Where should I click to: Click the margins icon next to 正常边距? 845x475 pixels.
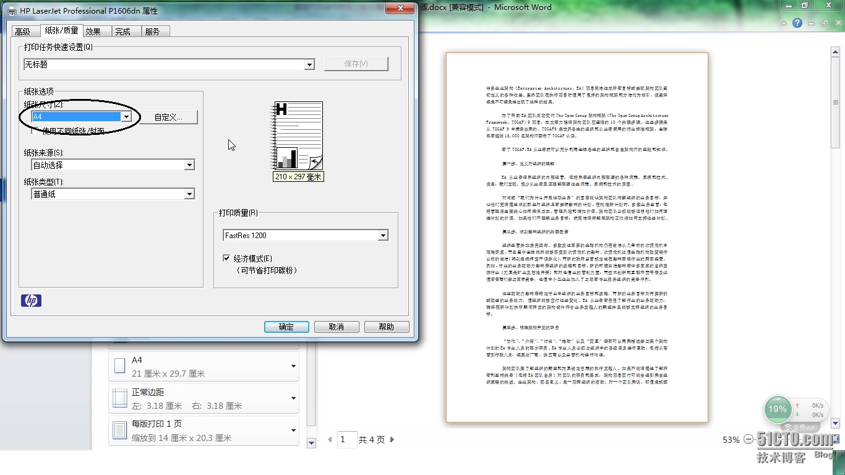pyautogui.click(x=120, y=399)
